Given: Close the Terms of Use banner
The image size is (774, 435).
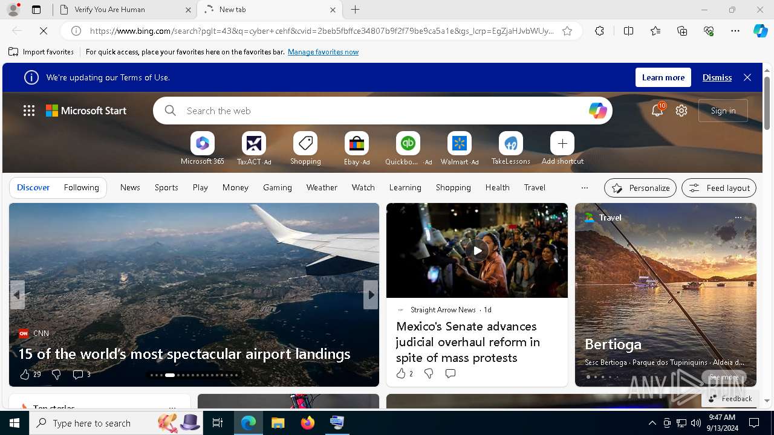Looking at the screenshot, I should [x=747, y=77].
